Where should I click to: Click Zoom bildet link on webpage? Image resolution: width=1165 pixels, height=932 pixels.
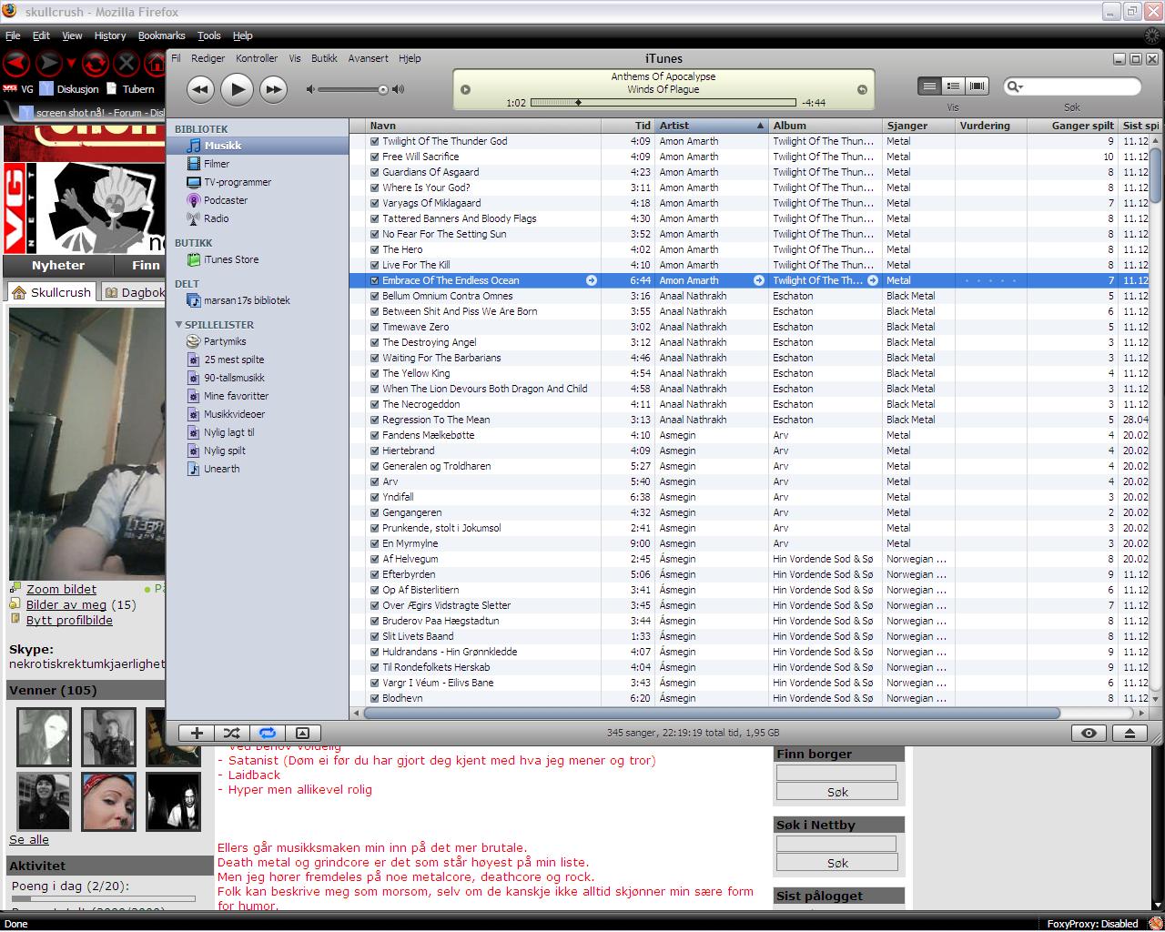tap(61, 589)
